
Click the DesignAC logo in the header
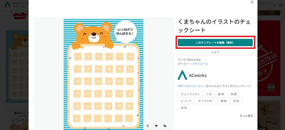click(7, 4)
